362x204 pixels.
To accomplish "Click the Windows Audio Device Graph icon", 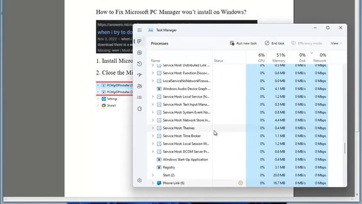I will [x=159, y=88].
